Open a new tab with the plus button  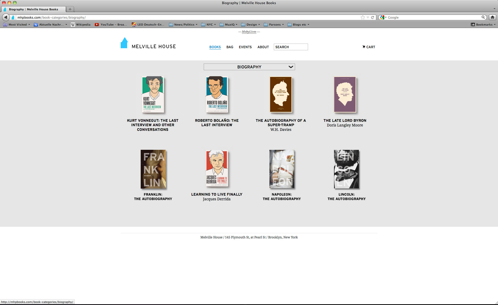[x=70, y=9]
